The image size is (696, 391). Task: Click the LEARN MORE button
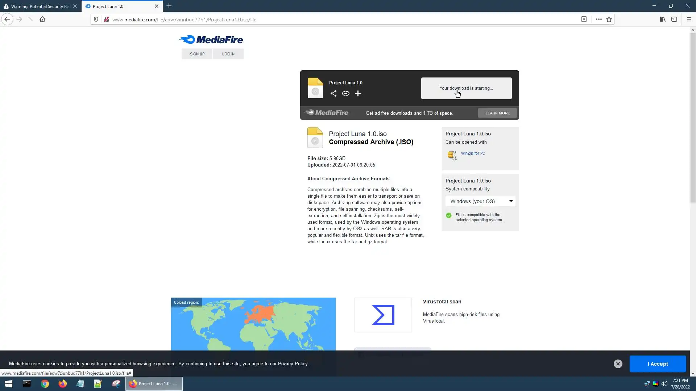[x=497, y=113]
